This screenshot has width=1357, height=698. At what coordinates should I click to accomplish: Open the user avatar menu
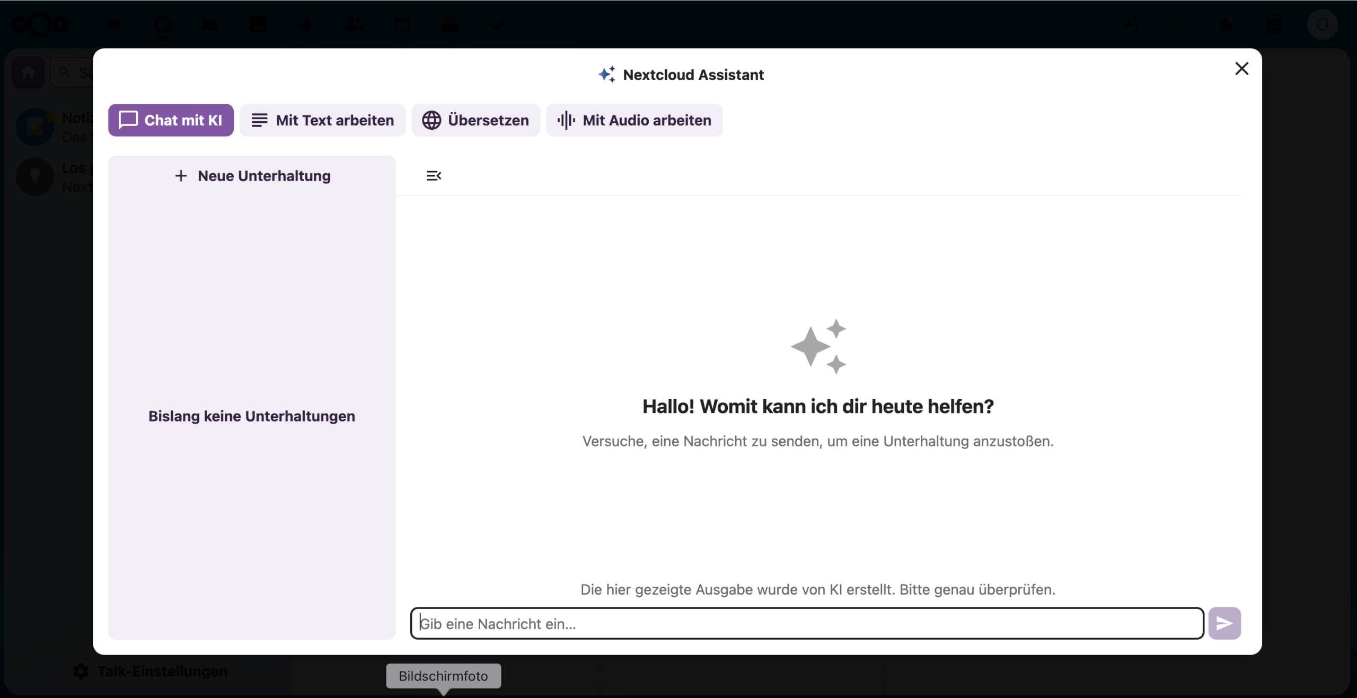(x=1322, y=25)
